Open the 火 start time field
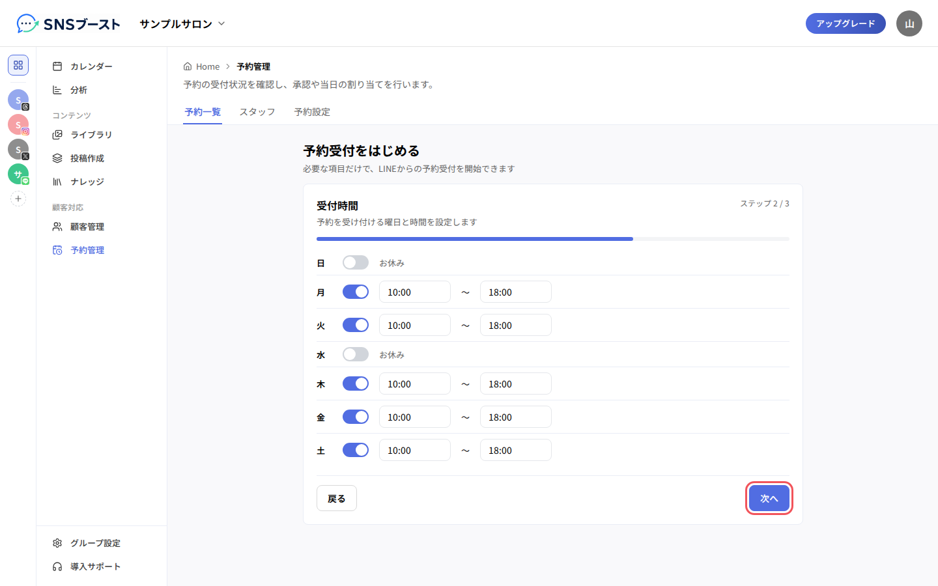 tap(415, 325)
